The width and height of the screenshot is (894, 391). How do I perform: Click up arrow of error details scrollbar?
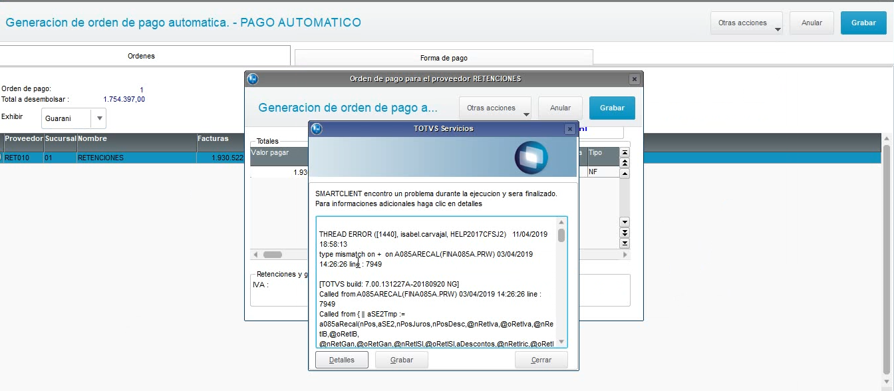coord(561,222)
